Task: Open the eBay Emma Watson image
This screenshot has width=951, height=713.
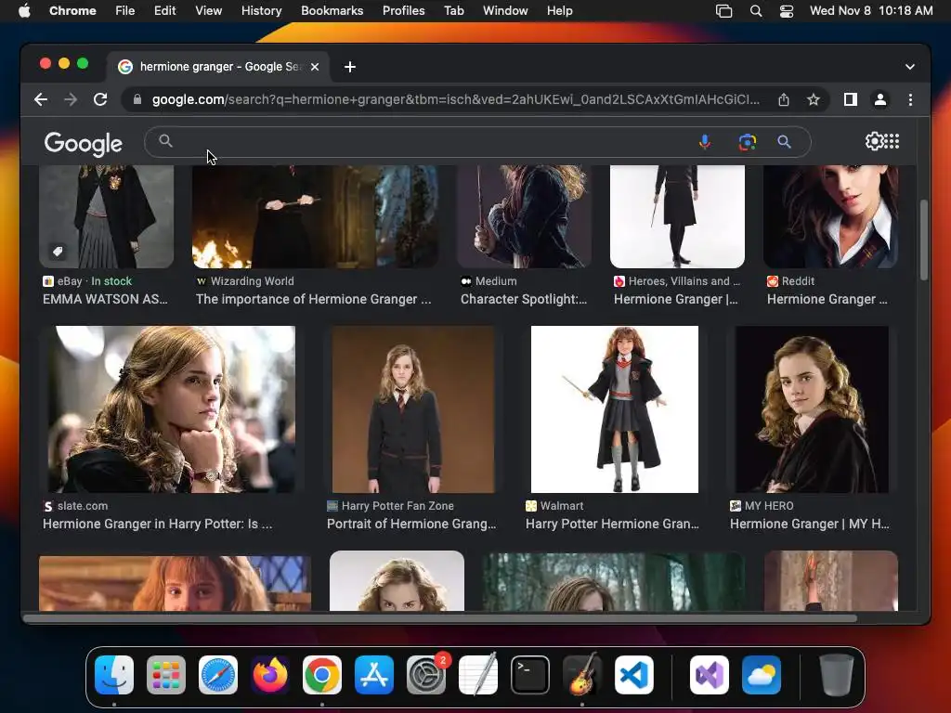Action: 106,217
